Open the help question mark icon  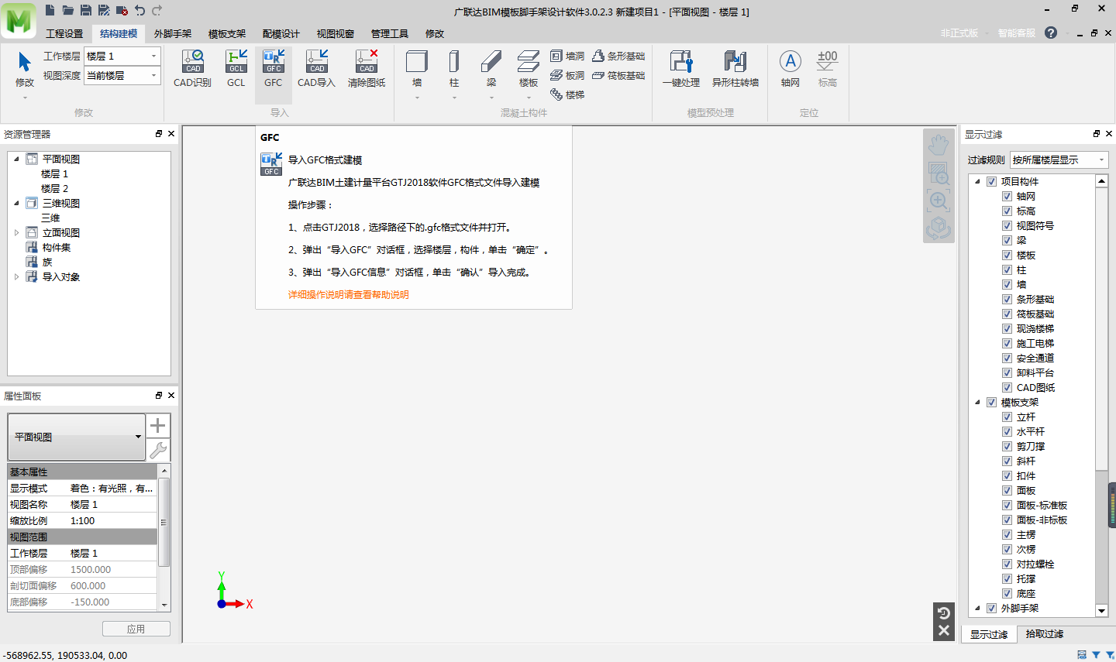[1051, 33]
